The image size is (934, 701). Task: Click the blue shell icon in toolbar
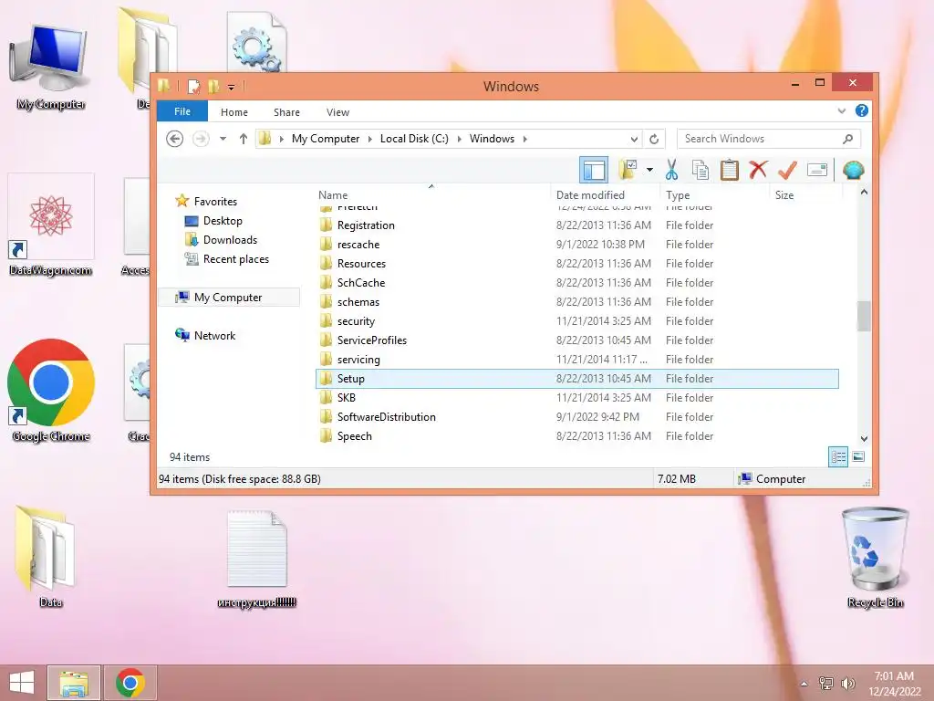853,171
